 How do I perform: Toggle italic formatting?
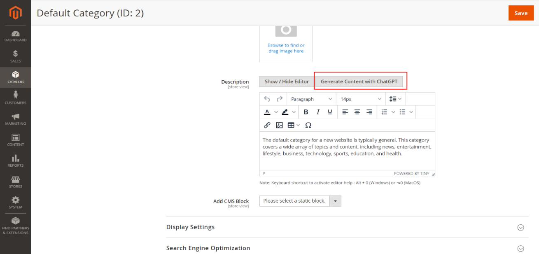click(x=318, y=112)
